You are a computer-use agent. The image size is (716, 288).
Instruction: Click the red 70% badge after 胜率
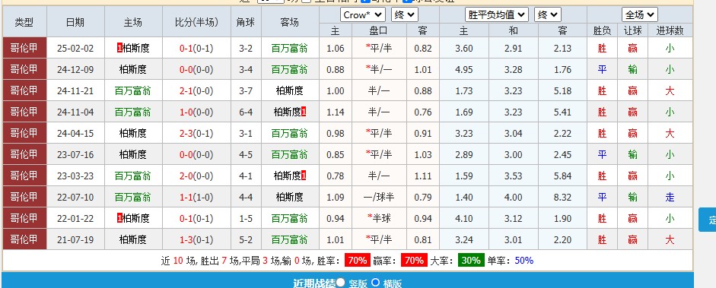click(x=357, y=261)
